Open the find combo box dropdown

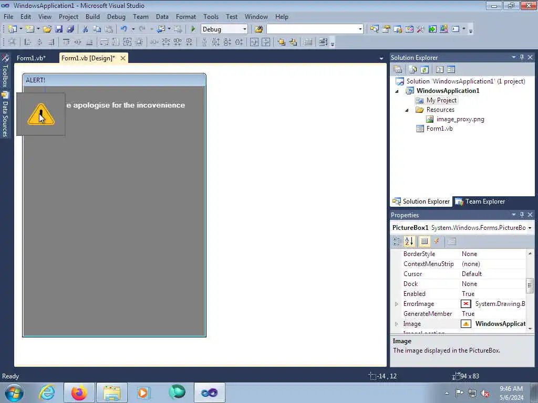pyautogui.click(x=360, y=29)
